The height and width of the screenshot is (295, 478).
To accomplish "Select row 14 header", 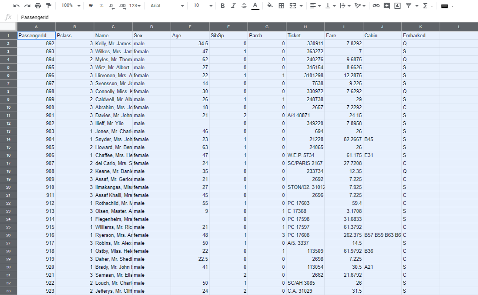I will click(8, 139).
